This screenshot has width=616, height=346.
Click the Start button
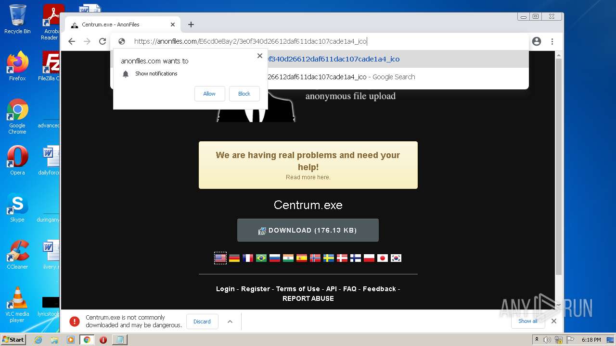(x=13, y=340)
